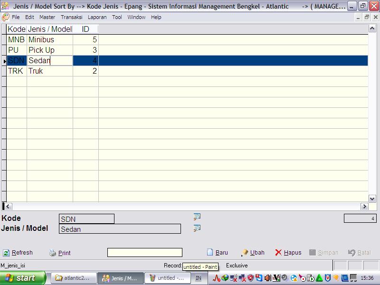The width and height of the screenshot is (380, 285).
Task: Open the Laporan menu
Action: (97, 17)
